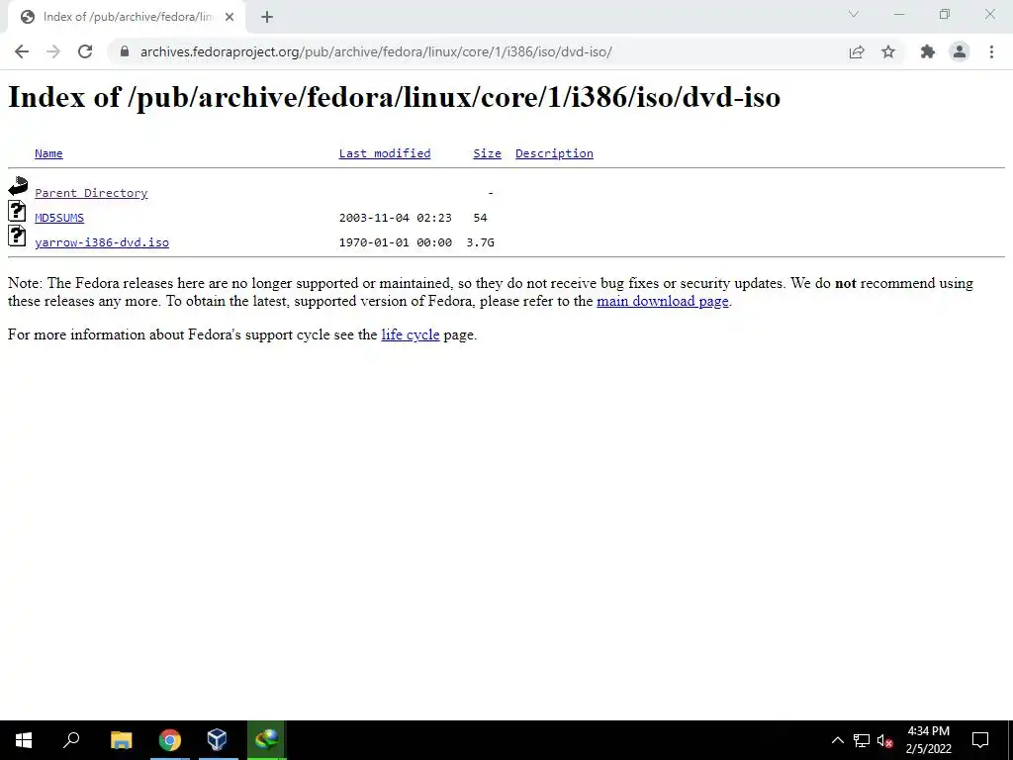This screenshot has width=1013, height=760.
Task: Open the Chrome profile avatar
Action: [960, 51]
